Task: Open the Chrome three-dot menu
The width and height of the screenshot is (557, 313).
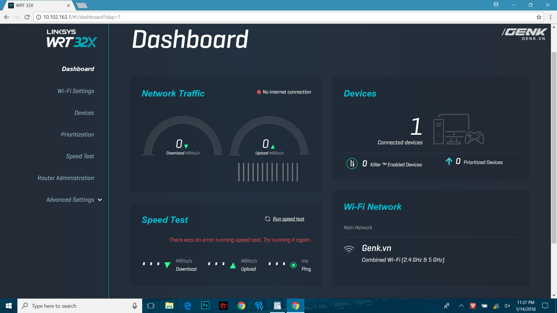Action: click(x=550, y=17)
